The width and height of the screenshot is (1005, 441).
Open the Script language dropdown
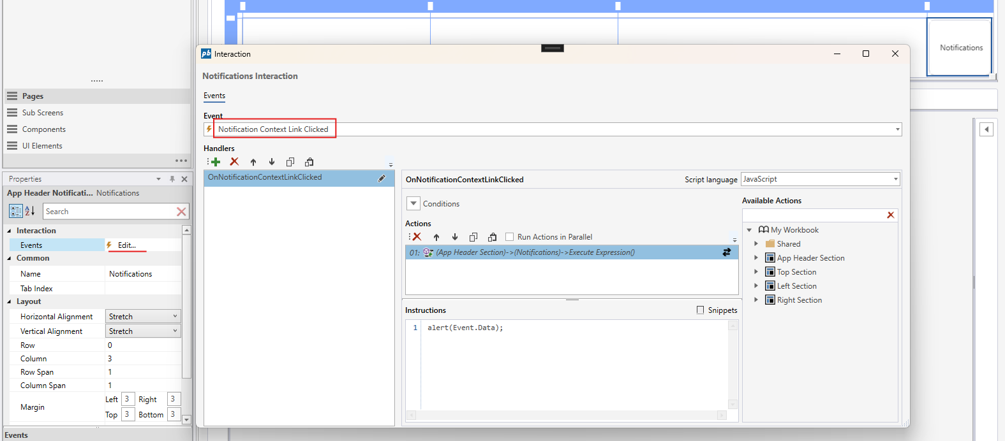coord(895,179)
